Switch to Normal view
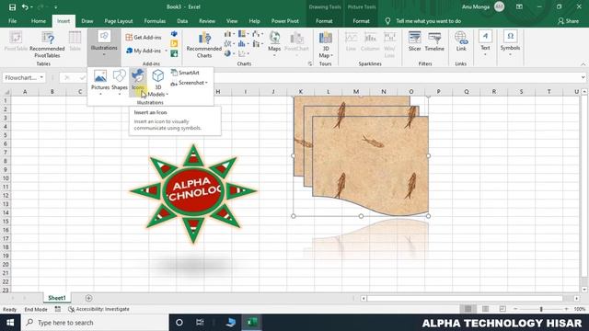 [468, 309]
